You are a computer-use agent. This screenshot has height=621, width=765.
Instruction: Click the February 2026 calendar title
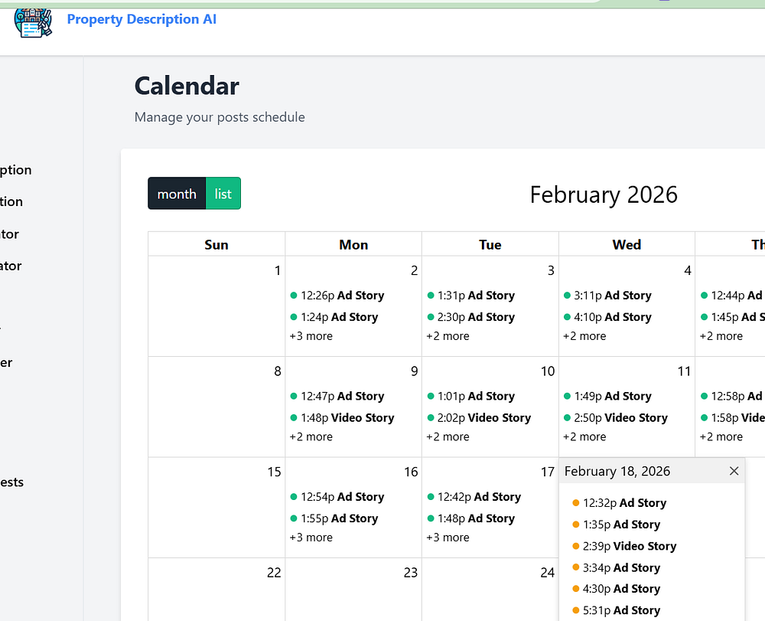click(x=604, y=194)
